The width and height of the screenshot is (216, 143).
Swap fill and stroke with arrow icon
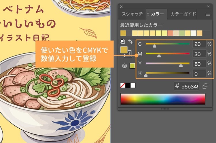click(x=130, y=41)
